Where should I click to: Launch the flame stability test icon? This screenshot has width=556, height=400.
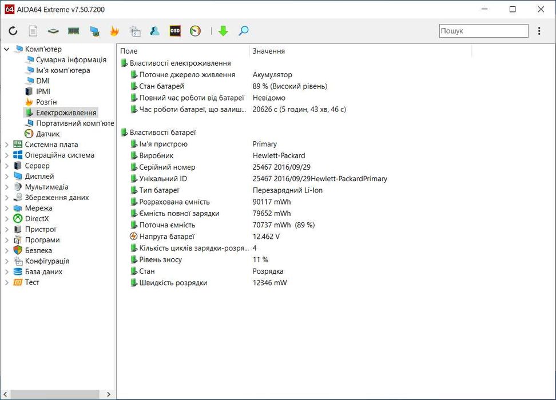(x=114, y=31)
